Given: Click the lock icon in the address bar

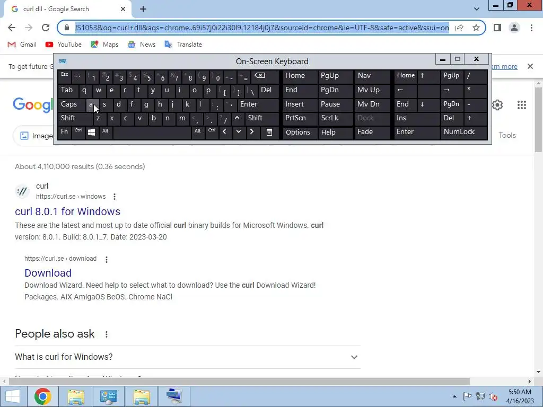Looking at the screenshot, I should [x=67, y=28].
